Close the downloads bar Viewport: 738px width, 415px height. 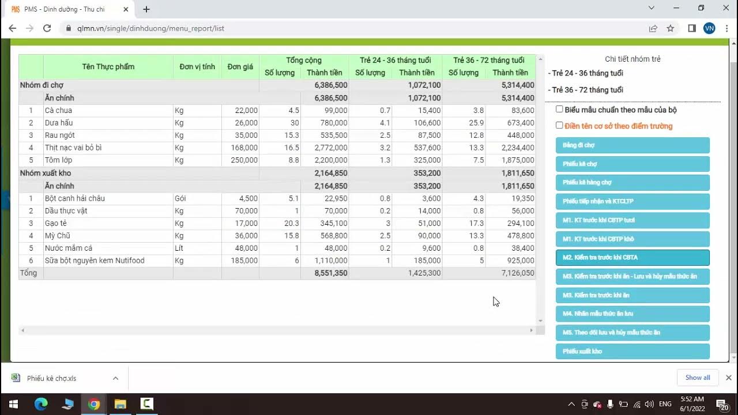click(728, 378)
